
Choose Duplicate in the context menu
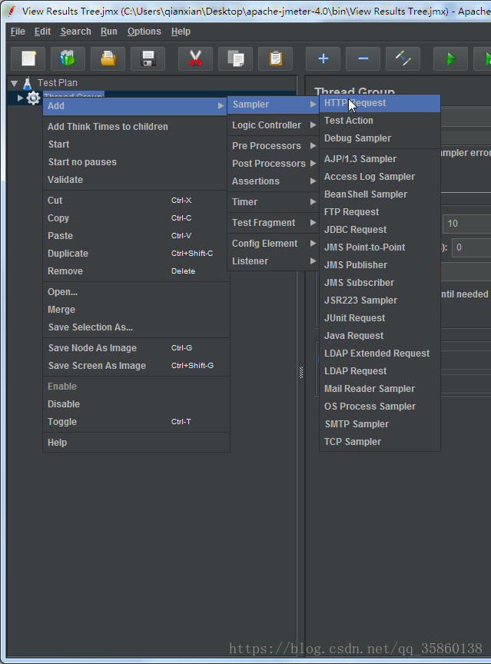[x=136, y=254]
